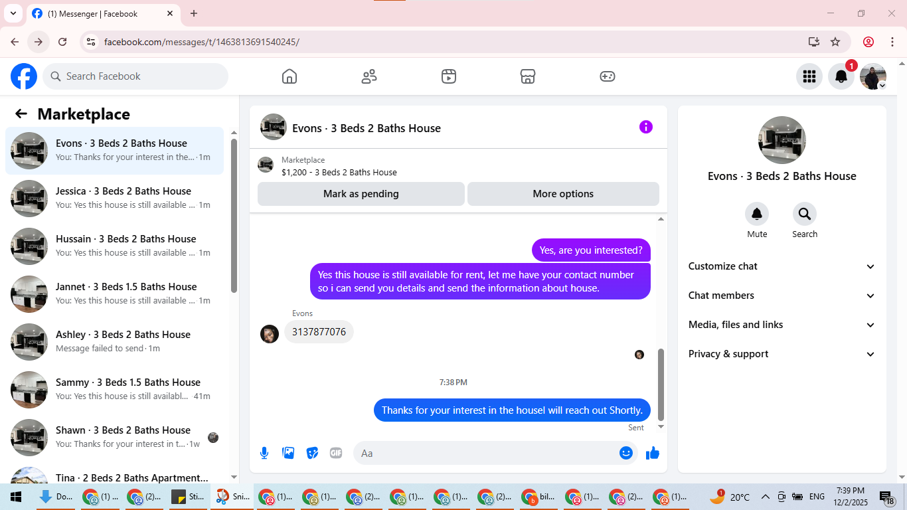Click the back arrow beside Marketplace
907x510 pixels.
pyautogui.click(x=21, y=114)
